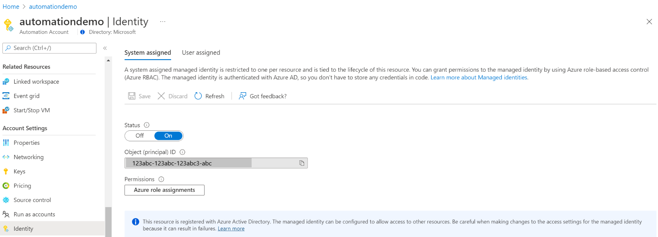
Task: Open Azure role assignments
Action: [164, 190]
